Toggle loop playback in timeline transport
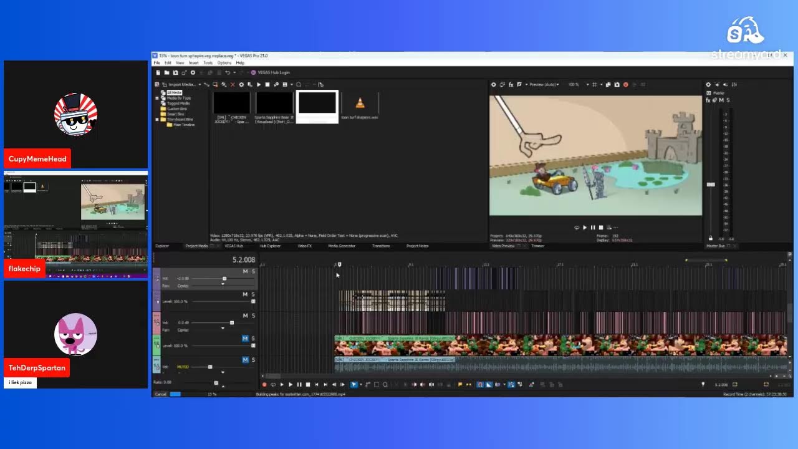This screenshot has height=449, width=798. [273, 385]
